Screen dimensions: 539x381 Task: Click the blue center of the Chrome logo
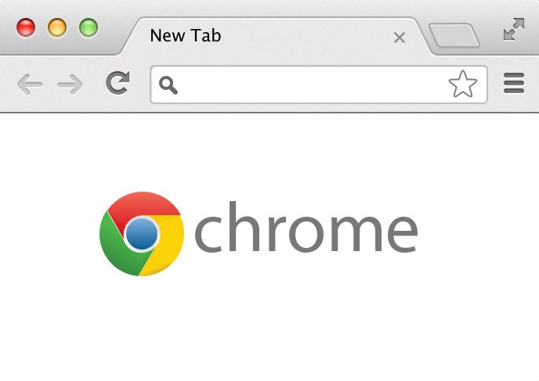[142, 234]
